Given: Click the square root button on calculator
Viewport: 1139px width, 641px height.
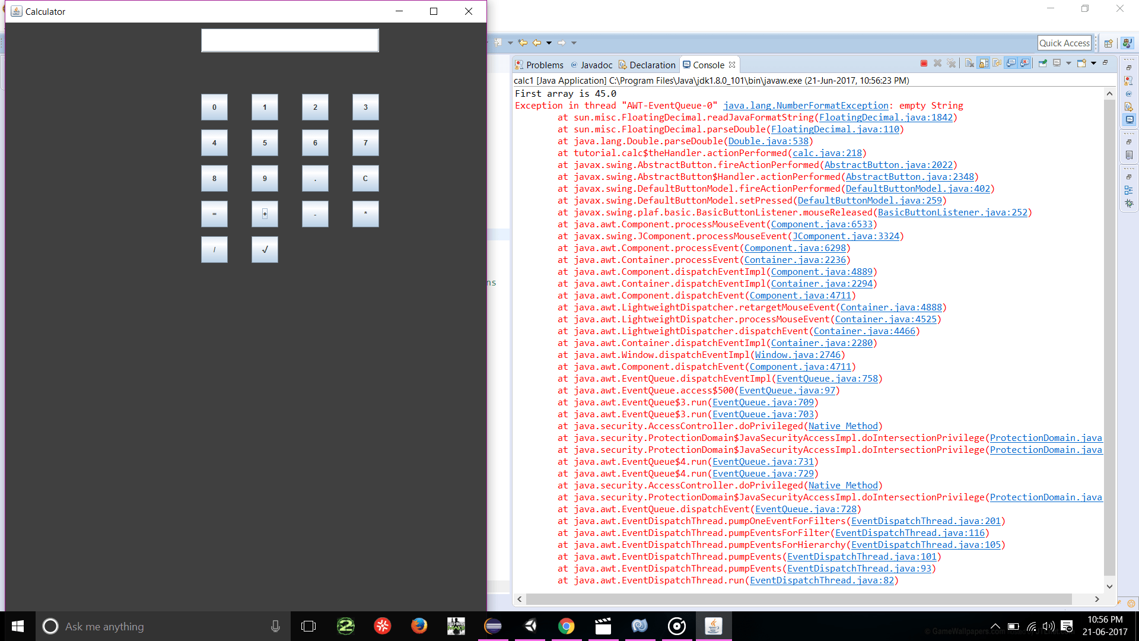Looking at the screenshot, I should [265, 250].
